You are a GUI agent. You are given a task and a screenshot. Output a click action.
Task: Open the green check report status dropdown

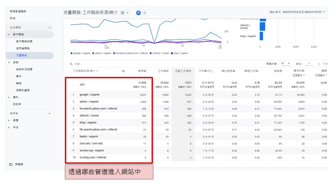(x=125, y=13)
